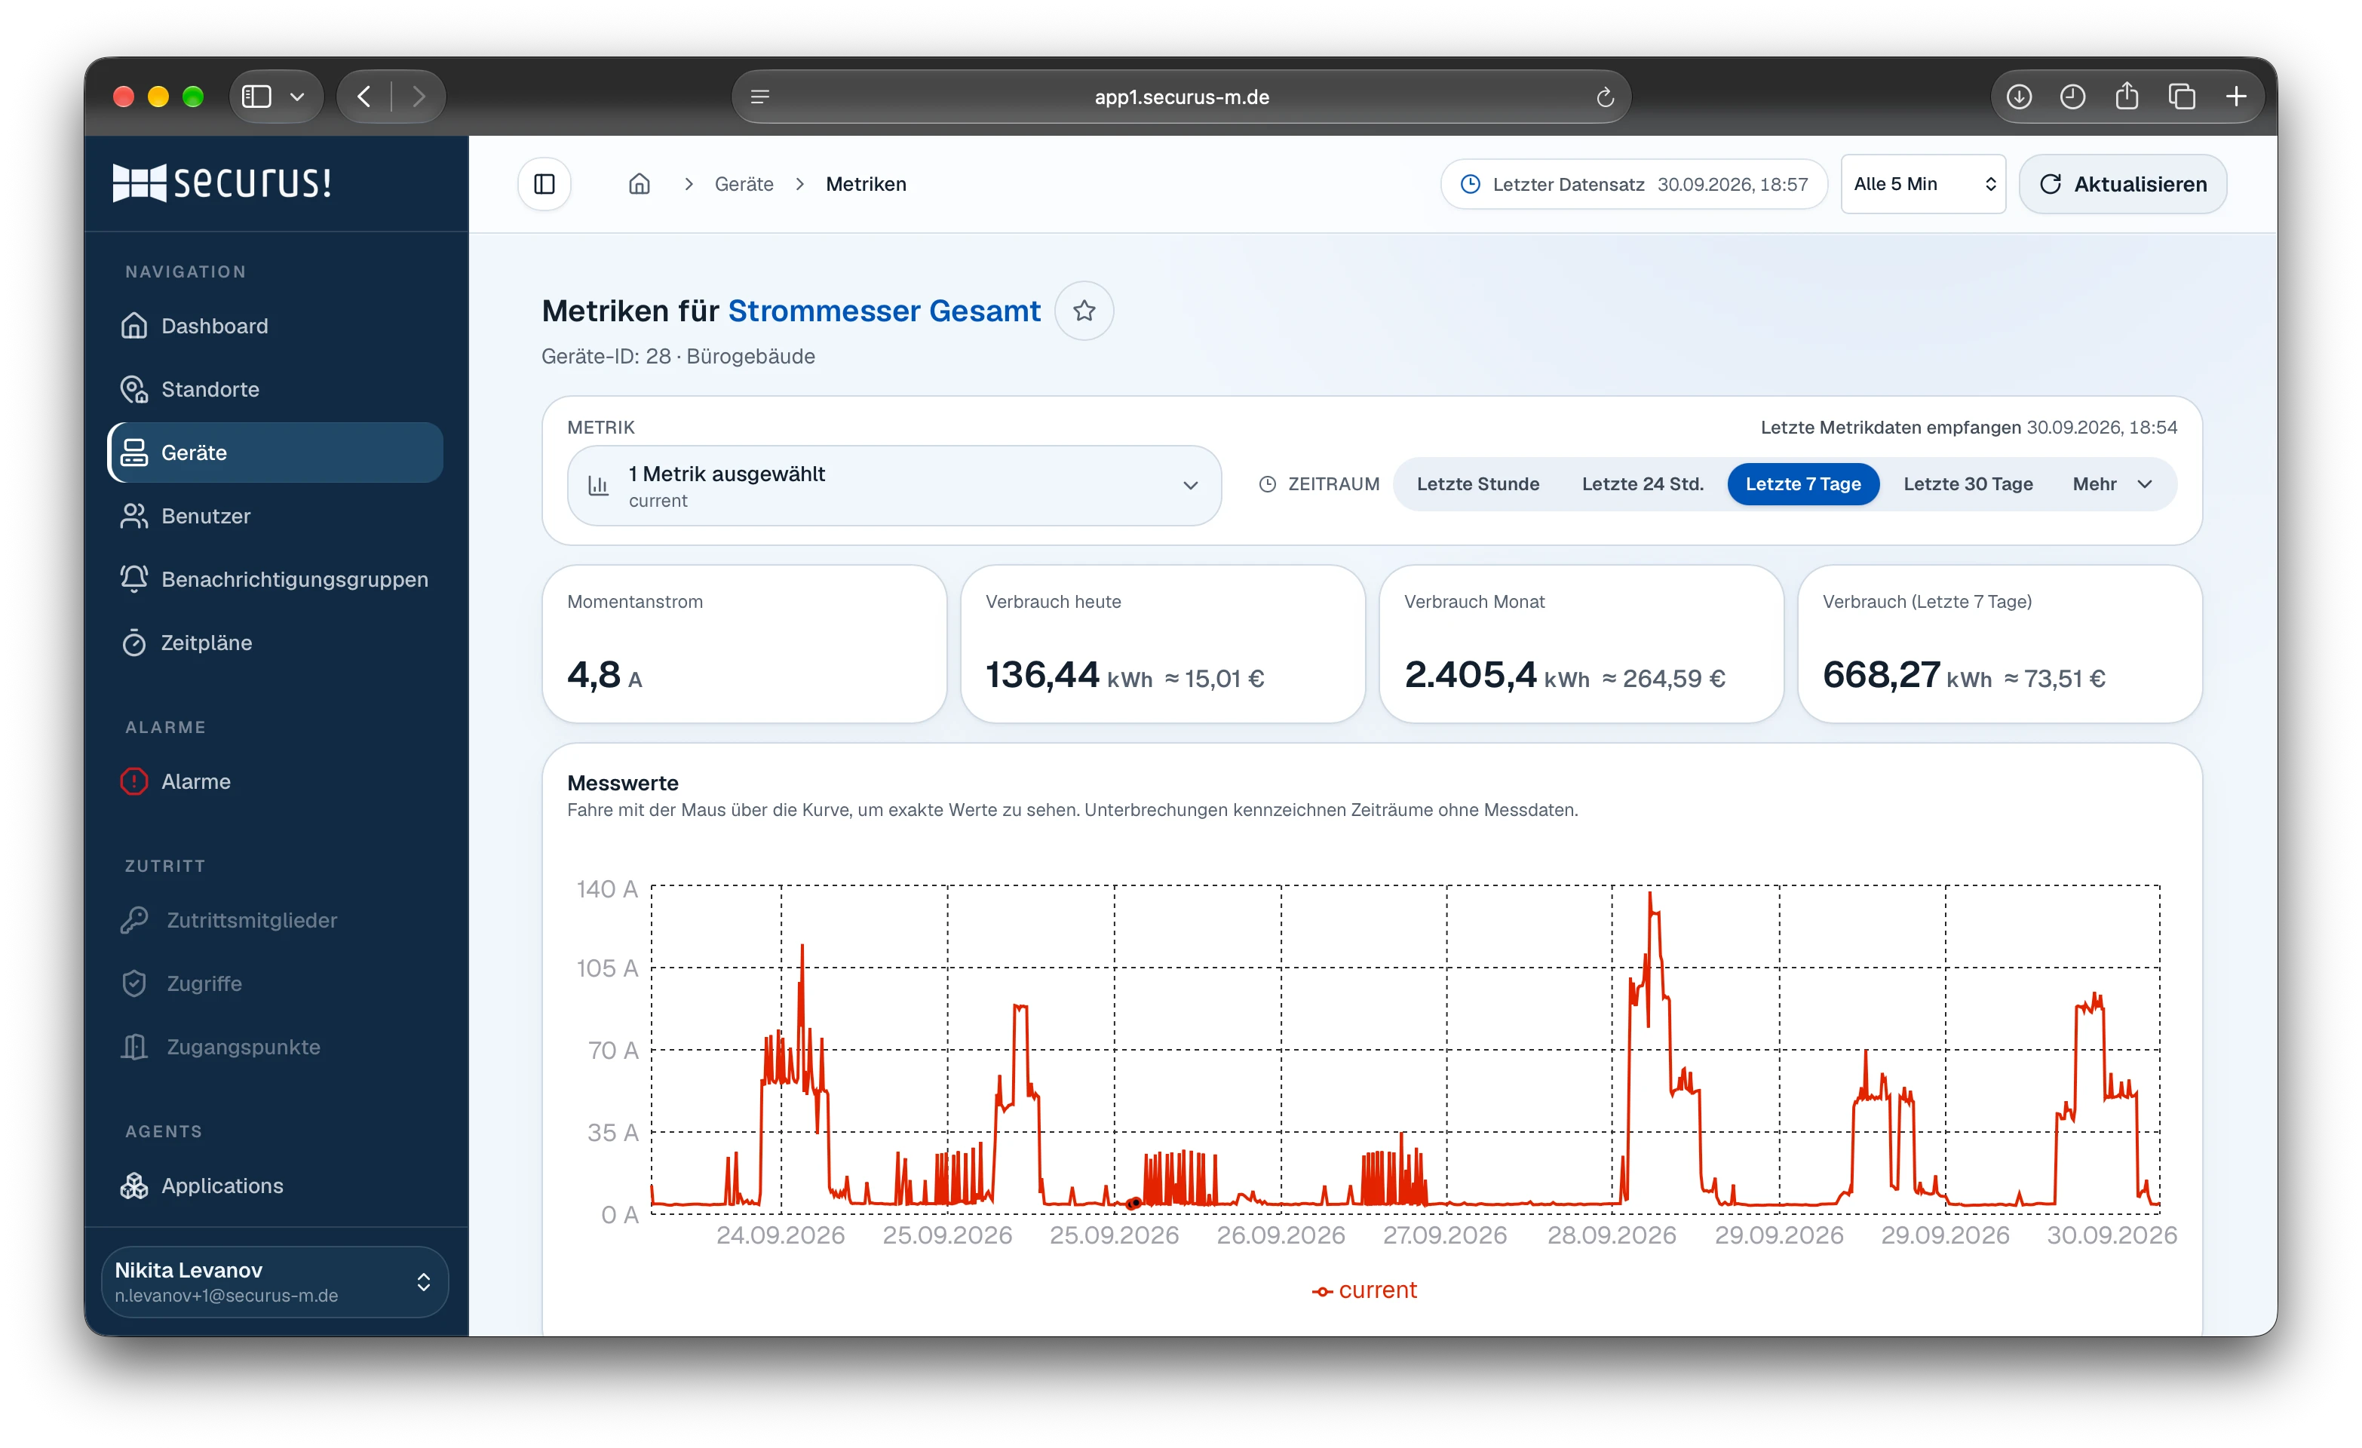Open Safari tab overview
The width and height of the screenshot is (2362, 1448).
[x=2182, y=97]
